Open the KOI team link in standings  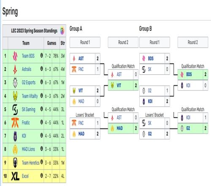pyautogui.click(x=24, y=136)
